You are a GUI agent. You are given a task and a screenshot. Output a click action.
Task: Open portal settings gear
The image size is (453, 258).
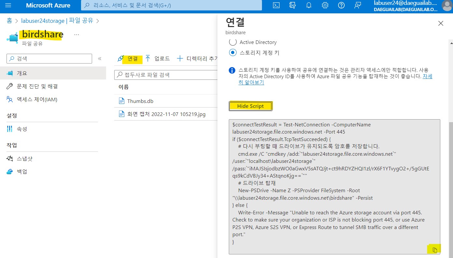tap(325, 6)
